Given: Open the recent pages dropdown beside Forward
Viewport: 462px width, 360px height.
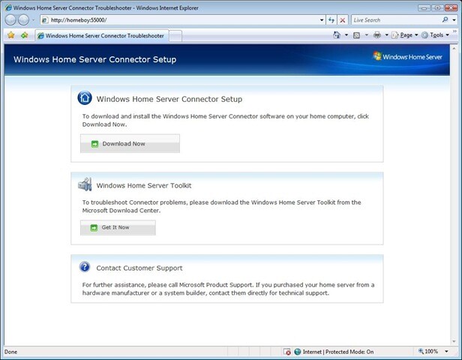Looking at the screenshot, I should [x=33, y=20].
